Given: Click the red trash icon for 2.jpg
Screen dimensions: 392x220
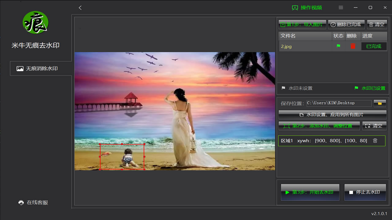Looking at the screenshot, I should click(x=353, y=46).
